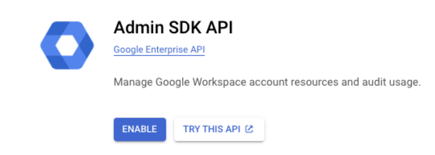435x155 pixels.
Task: Select the Admin SDK API heading
Action: 173,28
